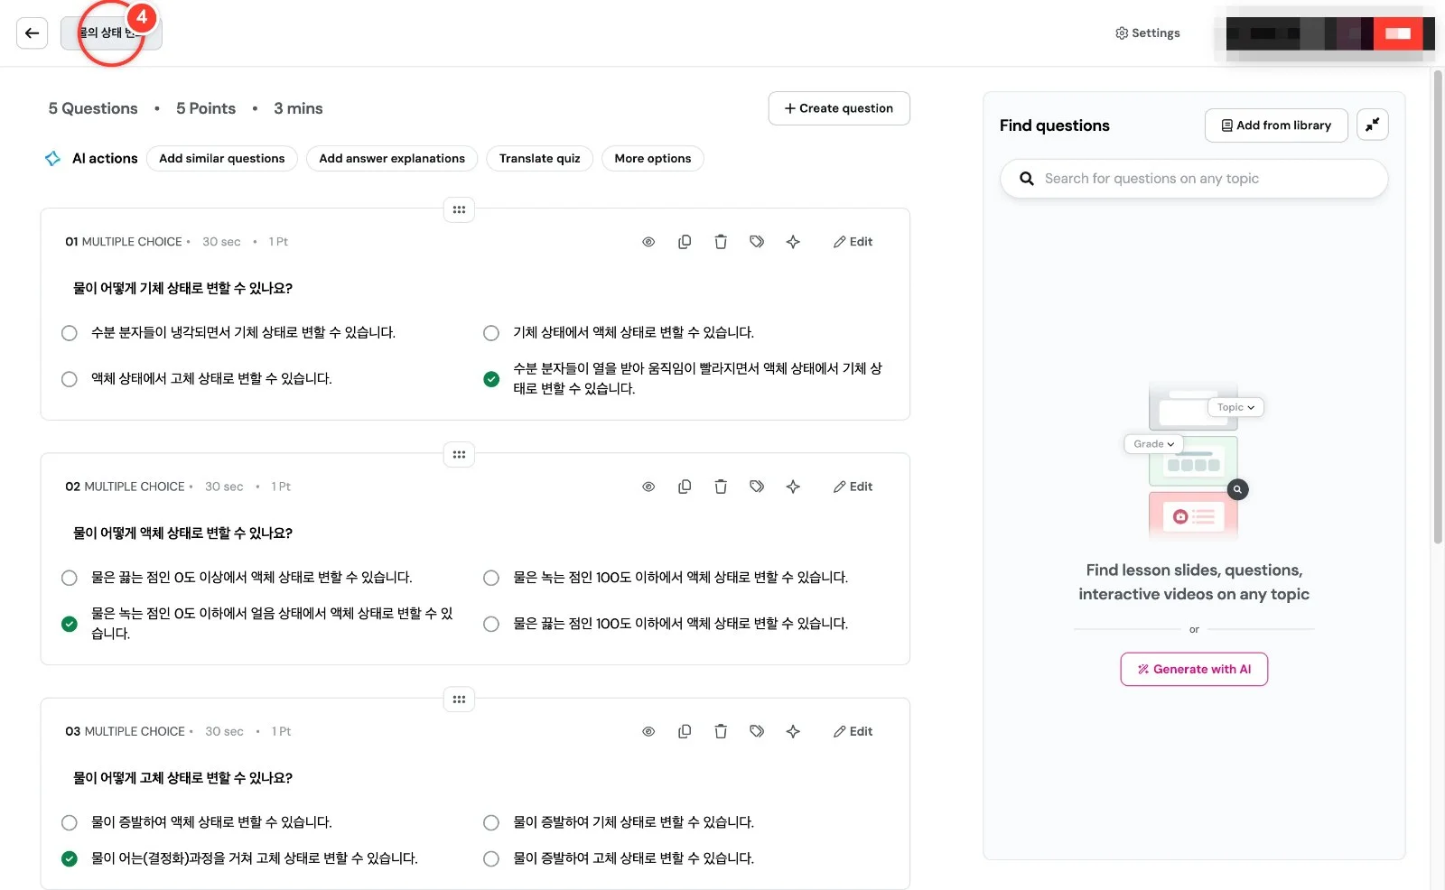Screen dimensions: 1445x890
Task: Open Settings
Action: point(1148,33)
